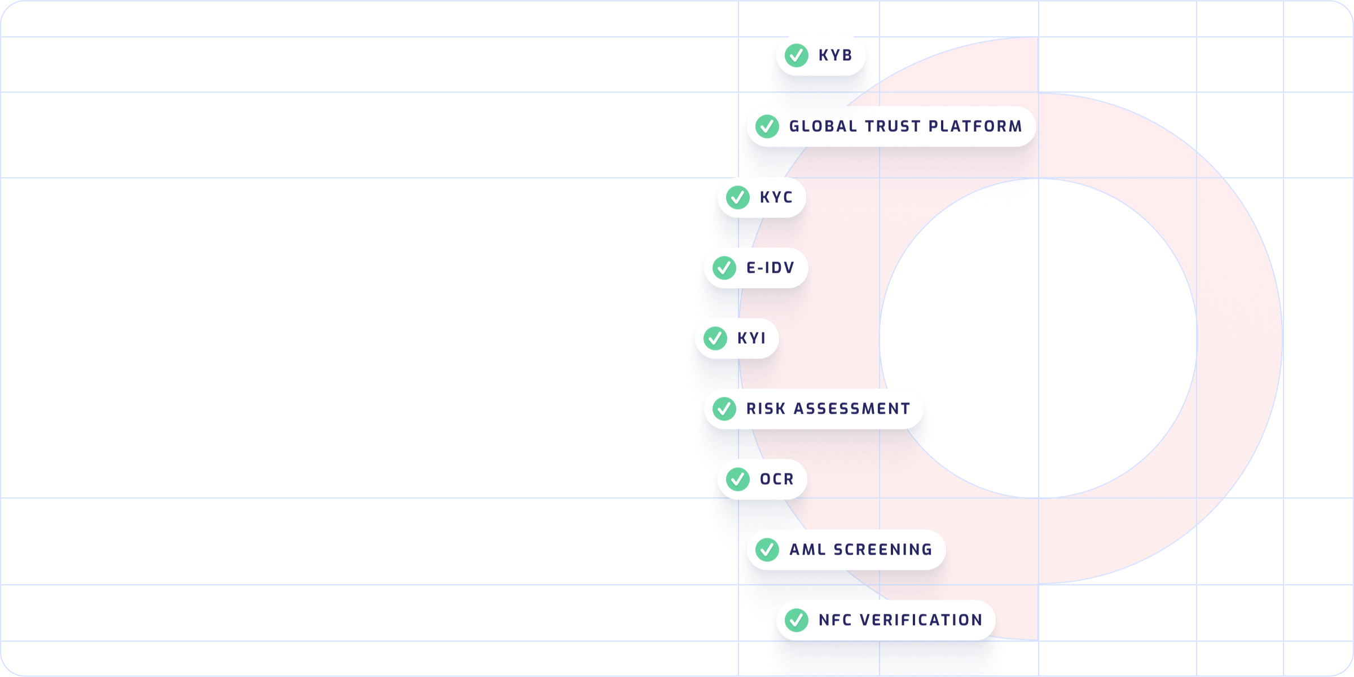The width and height of the screenshot is (1354, 677).
Task: Click the KYI label text
Action: point(751,338)
